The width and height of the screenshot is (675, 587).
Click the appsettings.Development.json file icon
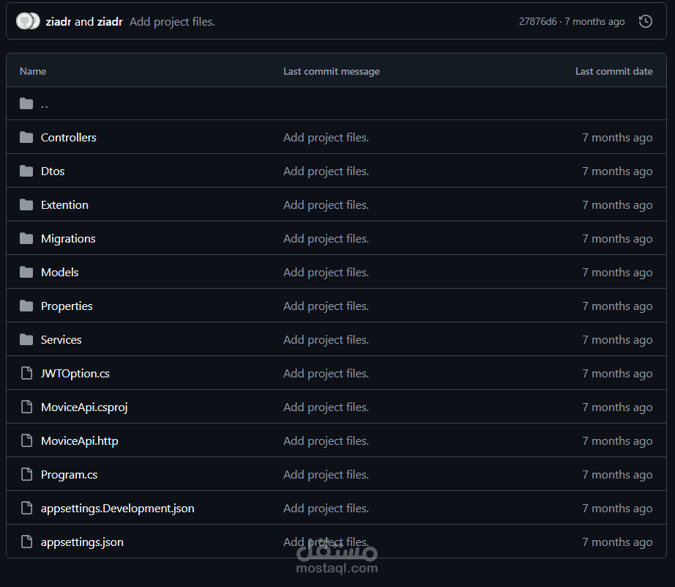(26, 508)
